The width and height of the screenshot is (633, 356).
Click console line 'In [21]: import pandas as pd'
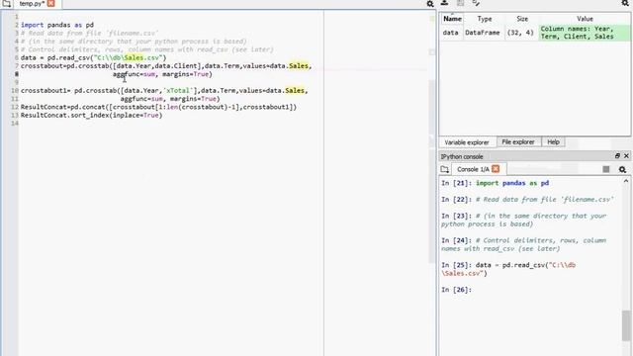pyautogui.click(x=495, y=183)
